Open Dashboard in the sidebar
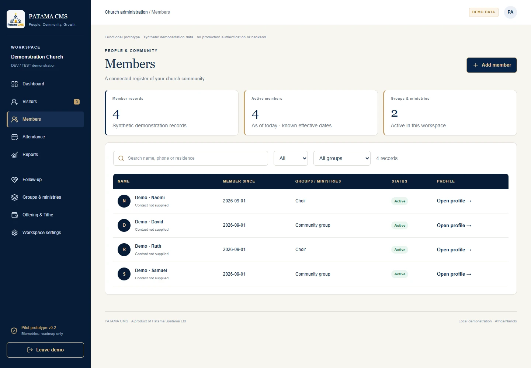This screenshot has height=368, width=531. (45, 84)
